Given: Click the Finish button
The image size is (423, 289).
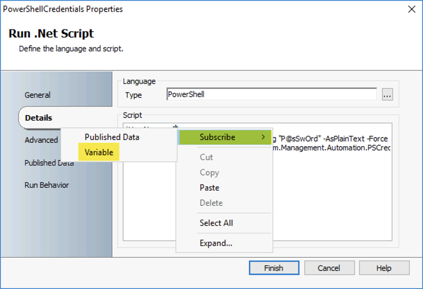Looking at the screenshot, I should click(x=274, y=268).
